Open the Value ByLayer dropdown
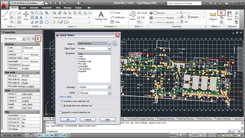The width and height of the screenshot is (245, 138). tap(109, 93)
